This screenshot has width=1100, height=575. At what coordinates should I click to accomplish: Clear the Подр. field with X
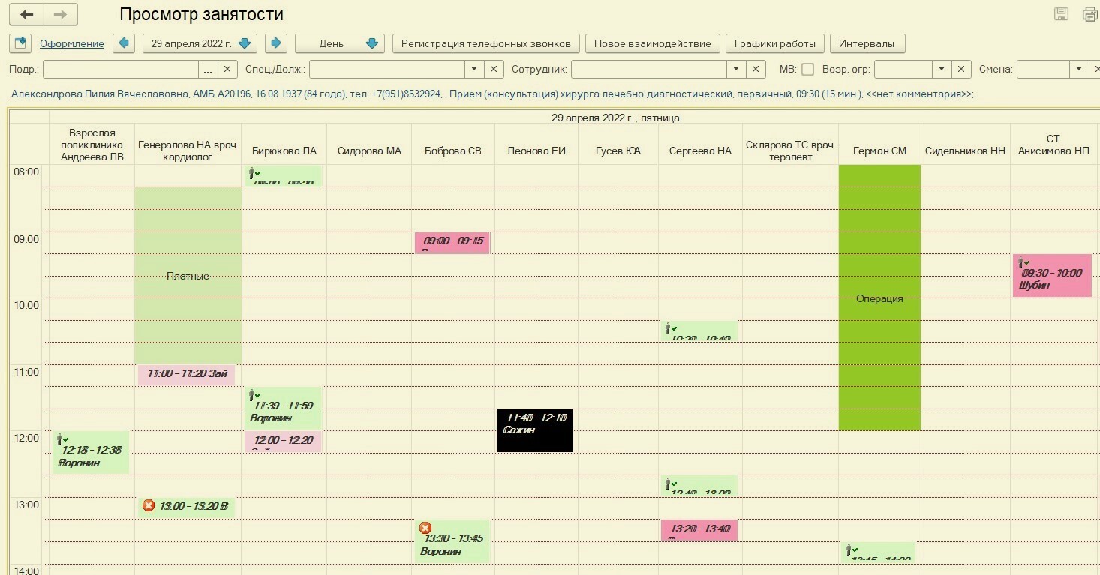[228, 69]
